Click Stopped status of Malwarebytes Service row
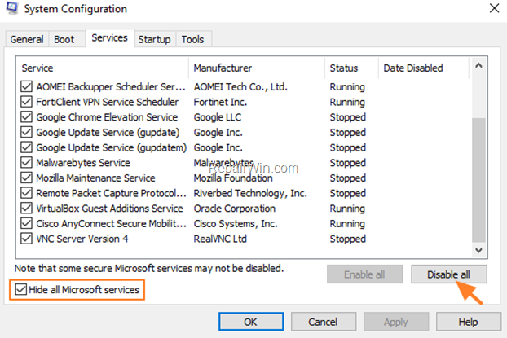The width and height of the screenshot is (507, 338). pyautogui.click(x=347, y=163)
